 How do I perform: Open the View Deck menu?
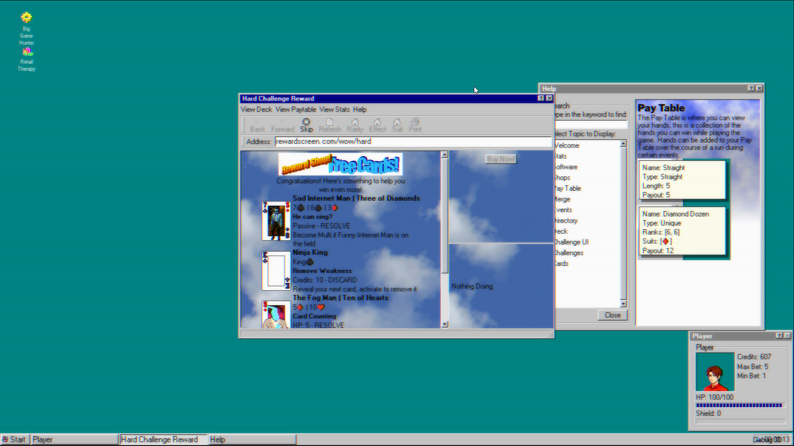(x=256, y=109)
